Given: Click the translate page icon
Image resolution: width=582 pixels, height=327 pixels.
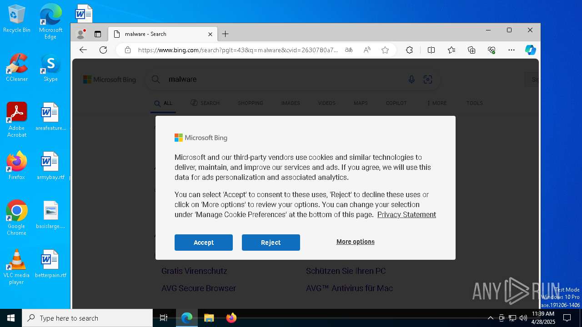Looking at the screenshot, I should point(349,50).
